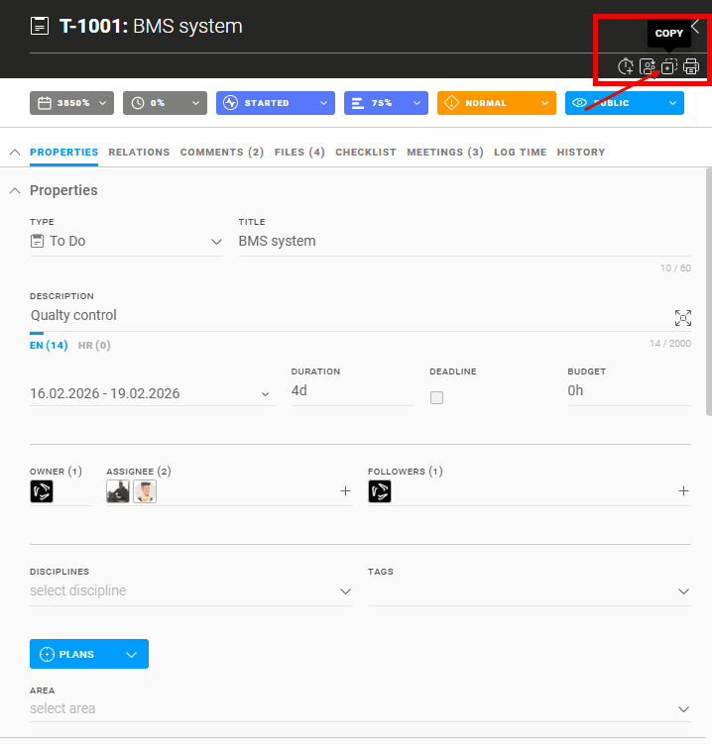Toggle the Deadline checkbox

[x=436, y=397]
